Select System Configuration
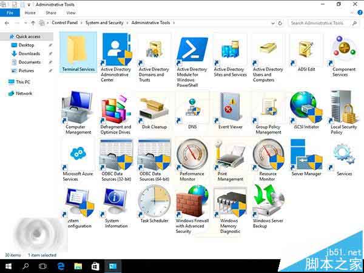Image resolution: width=364 pixels, height=273 pixels. (78, 207)
